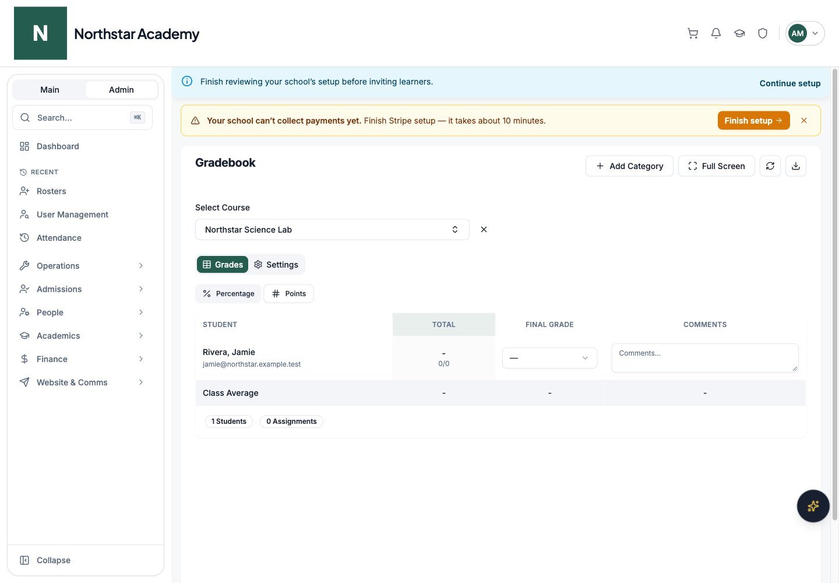Viewport: 839px width, 583px height.
Task: Open notifications bell
Action: coord(716,33)
